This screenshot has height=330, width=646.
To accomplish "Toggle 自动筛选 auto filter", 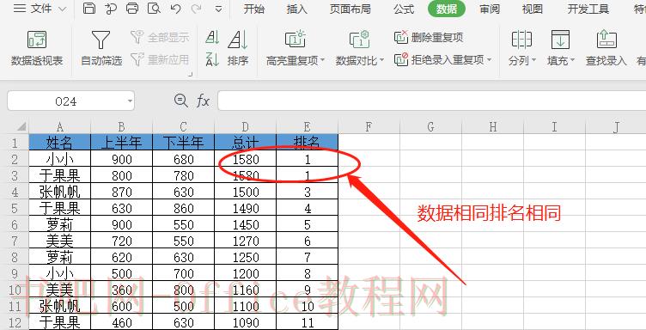I will pos(101,48).
